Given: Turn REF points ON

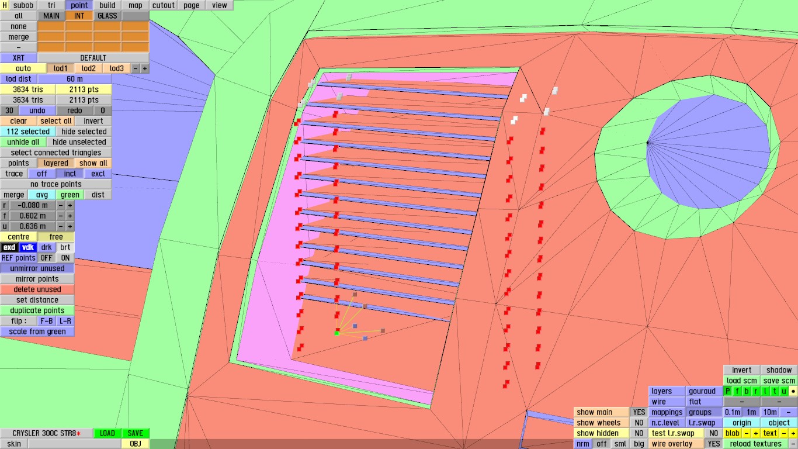Looking at the screenshot, I should (65, 258).
